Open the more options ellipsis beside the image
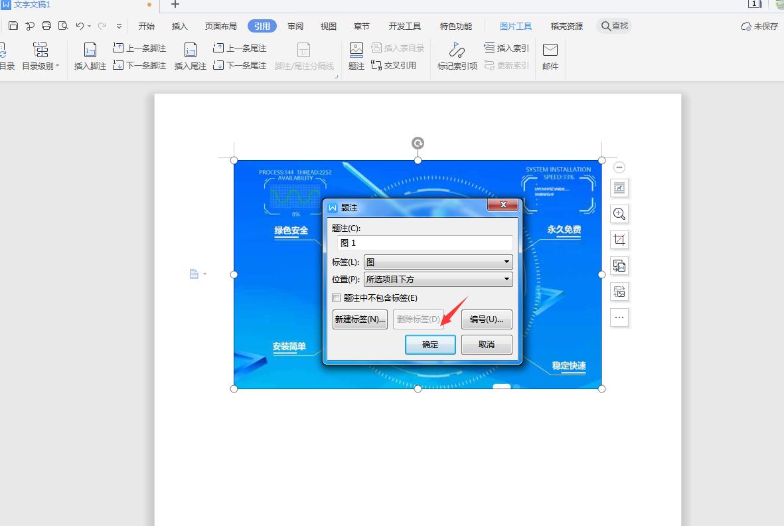 [619, 317]
